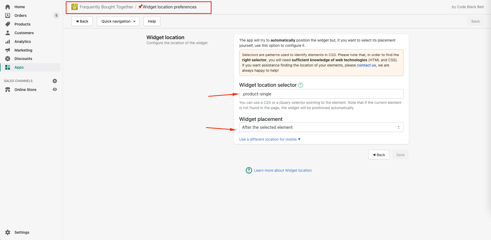Select Online Store sales channel

25,90
